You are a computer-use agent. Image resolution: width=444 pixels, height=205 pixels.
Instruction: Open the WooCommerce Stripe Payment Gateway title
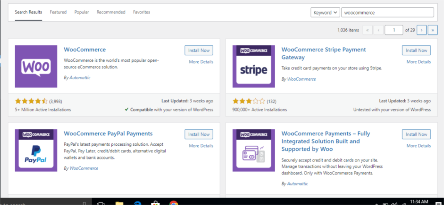coord(324,54)
